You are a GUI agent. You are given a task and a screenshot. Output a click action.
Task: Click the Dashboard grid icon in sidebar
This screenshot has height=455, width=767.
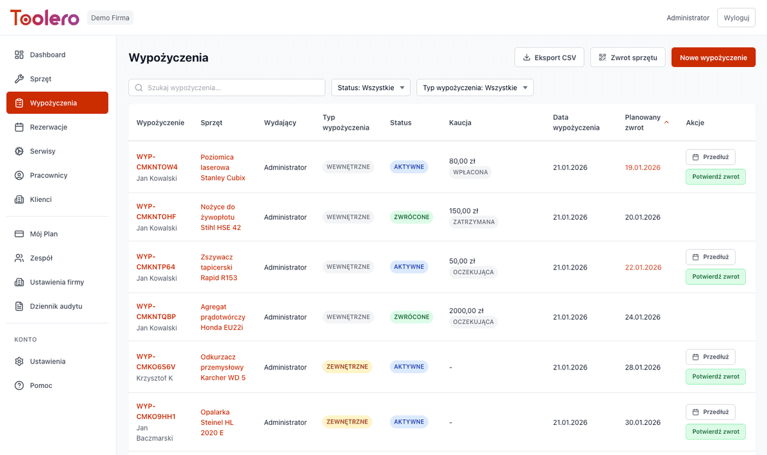pos(19,55)
